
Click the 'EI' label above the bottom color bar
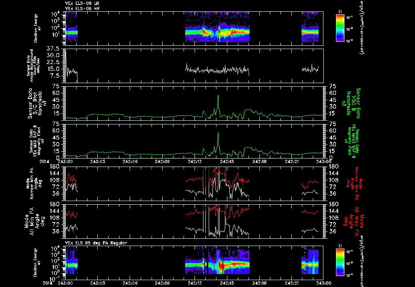point(340,246)
